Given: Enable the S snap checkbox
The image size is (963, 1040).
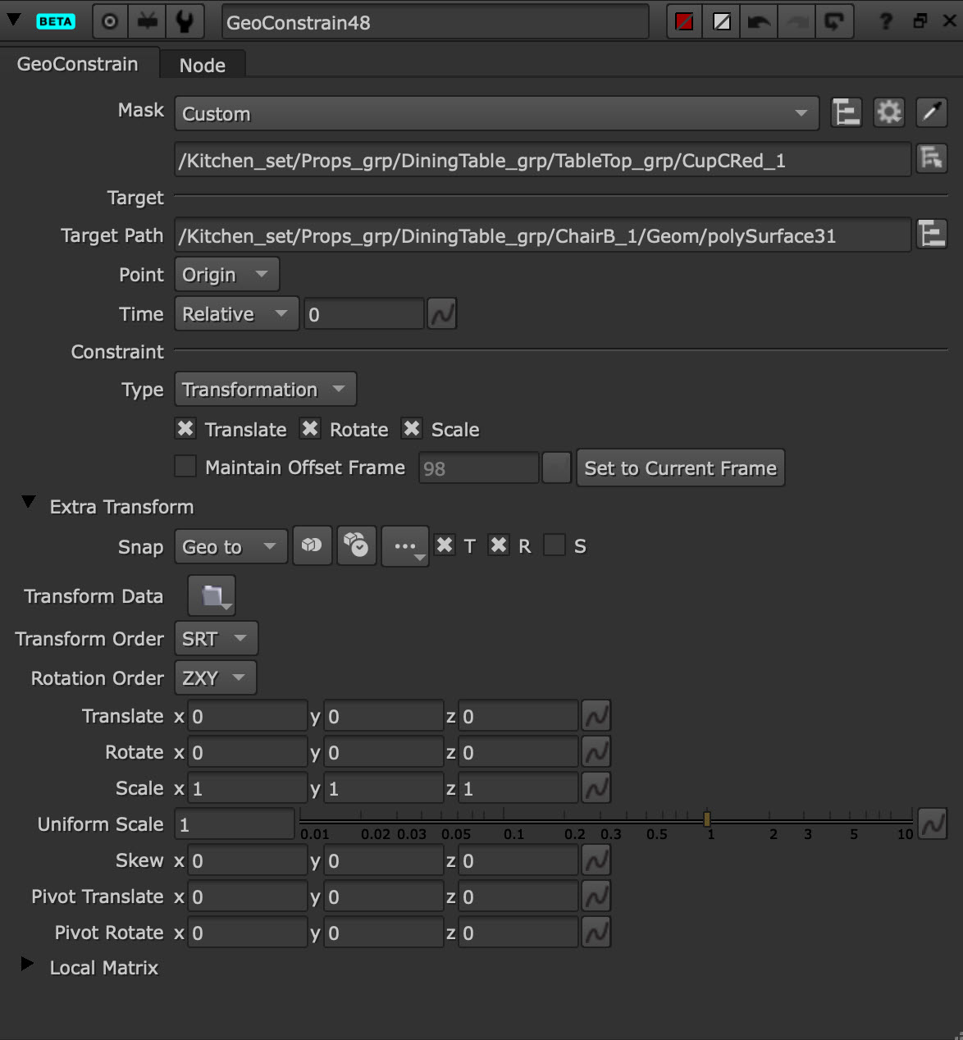Looking at the screenshot, I should pos(555,545).
